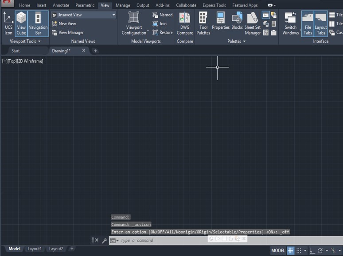
Task: Switch to the Annotate ribbon tab
Action: pyautogui.click(x=61, y=5)
